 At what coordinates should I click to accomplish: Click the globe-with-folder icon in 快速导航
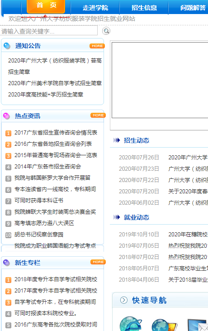(x=165, y=325)
